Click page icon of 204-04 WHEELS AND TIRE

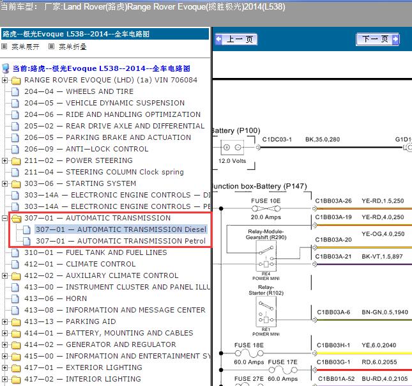point(15,92)
